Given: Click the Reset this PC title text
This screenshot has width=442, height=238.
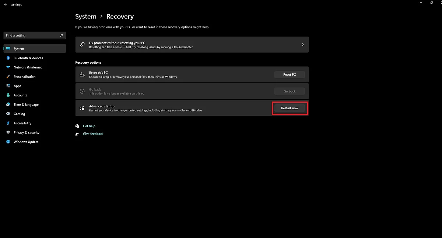Looking at the screenshot, I should click(98, 73).
